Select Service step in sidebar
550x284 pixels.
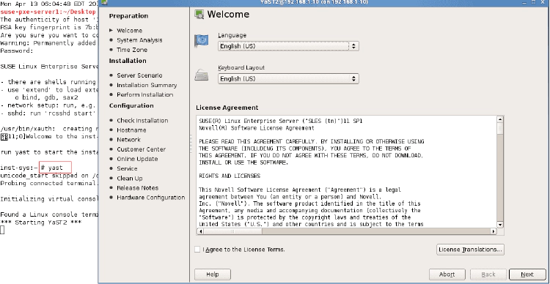coord(127,168)
